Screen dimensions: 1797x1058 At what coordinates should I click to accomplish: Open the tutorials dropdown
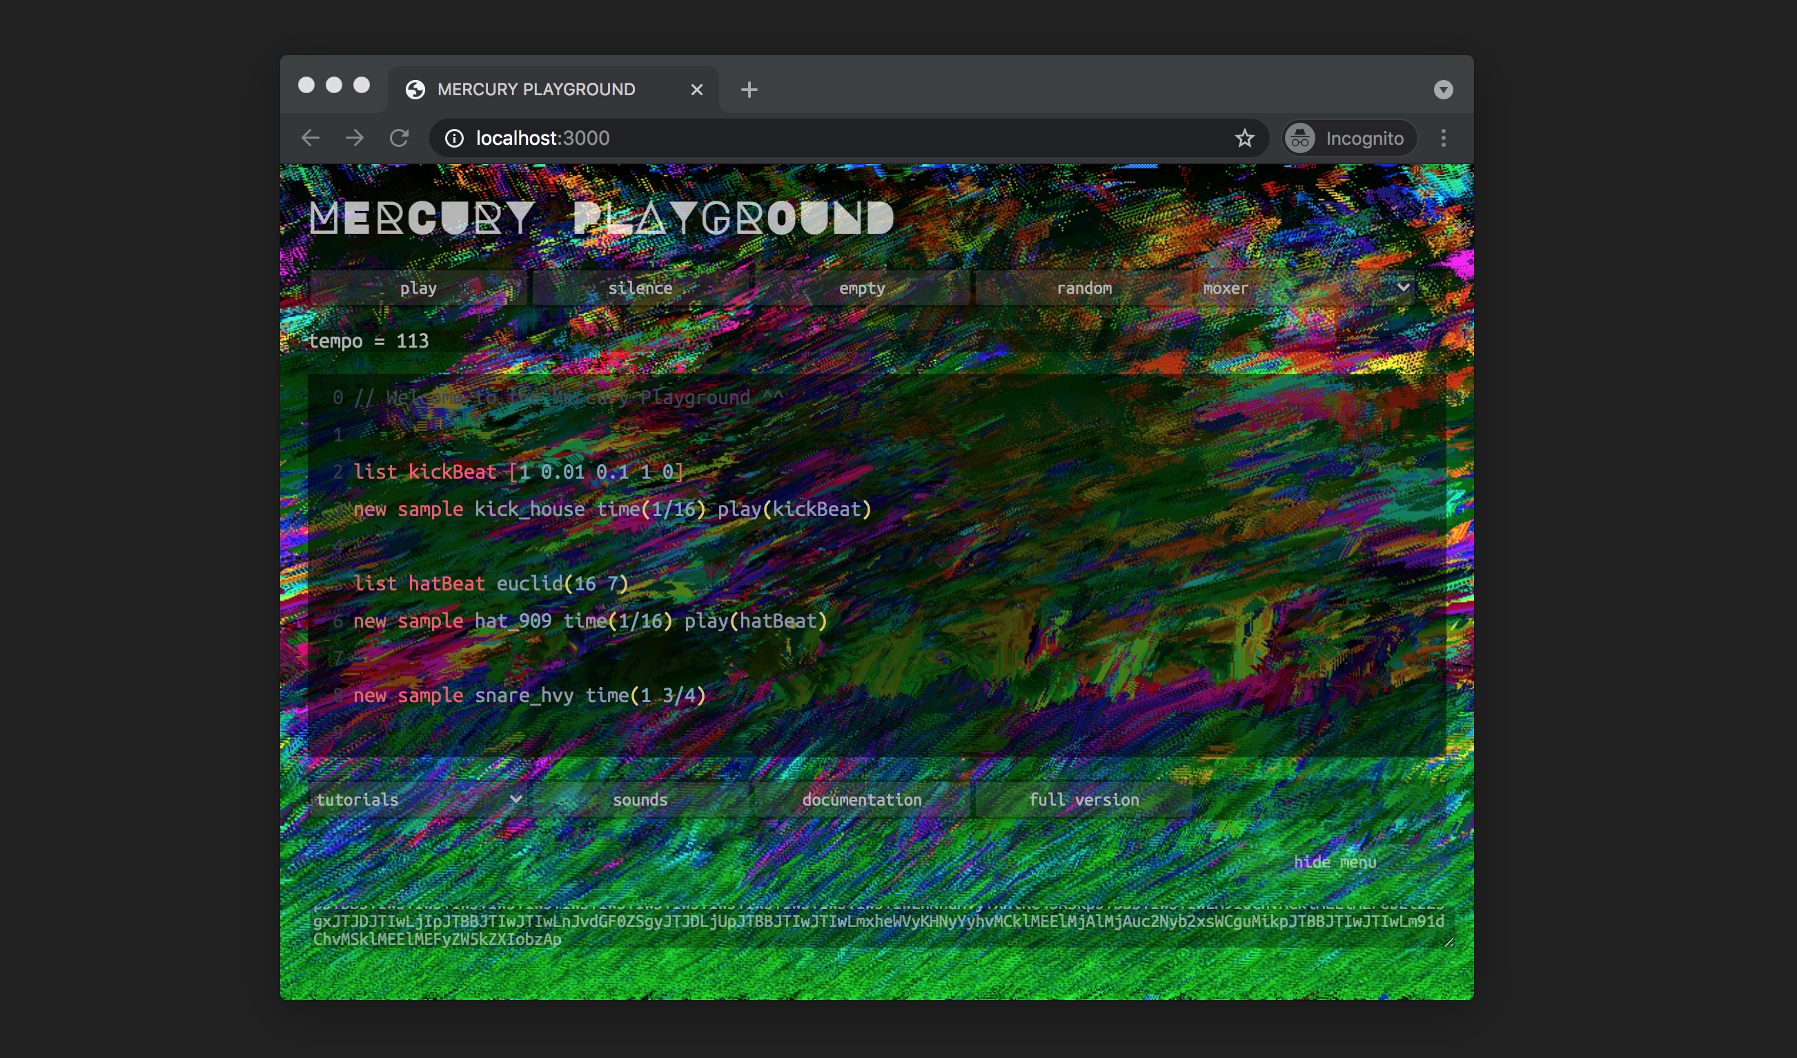(419, 799)
